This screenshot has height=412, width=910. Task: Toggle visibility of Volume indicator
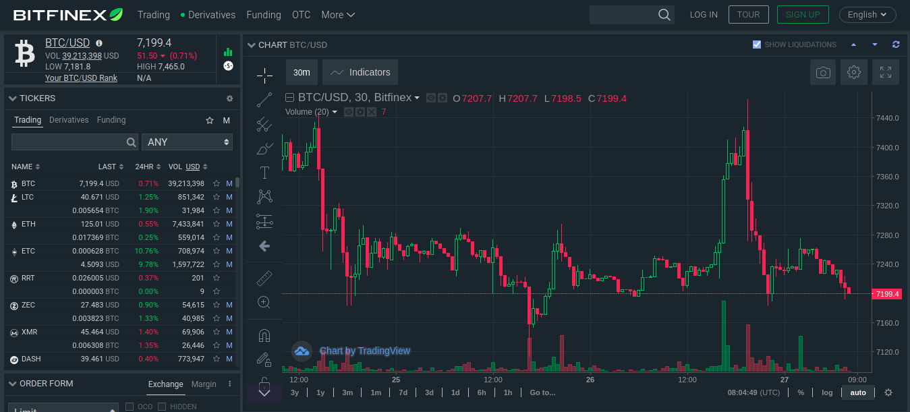click(348, 112)
